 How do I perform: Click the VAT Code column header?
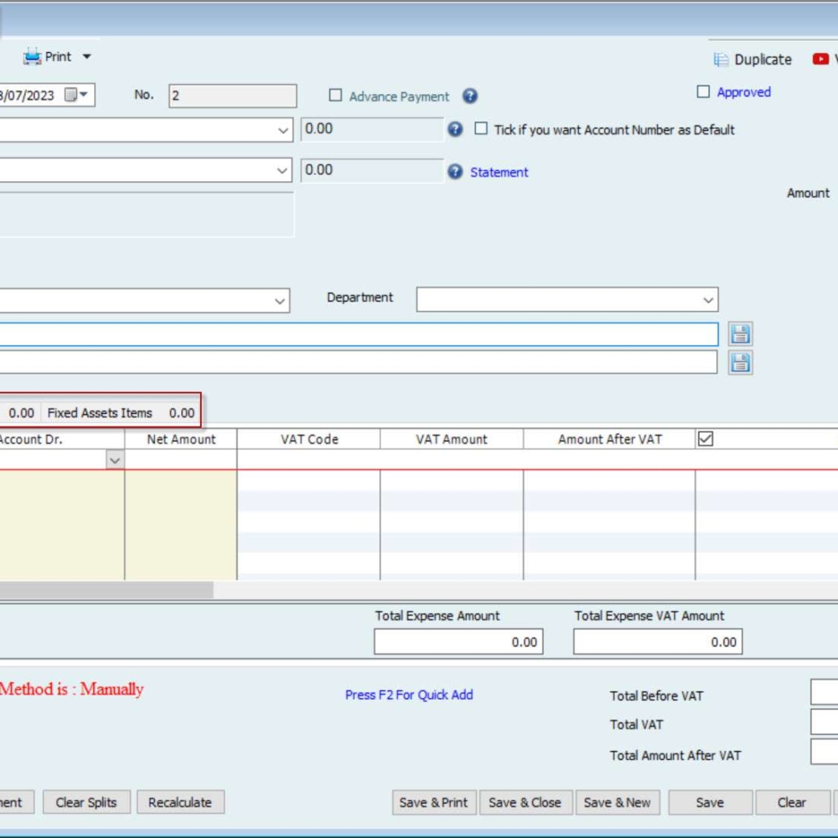click(309, 439)
